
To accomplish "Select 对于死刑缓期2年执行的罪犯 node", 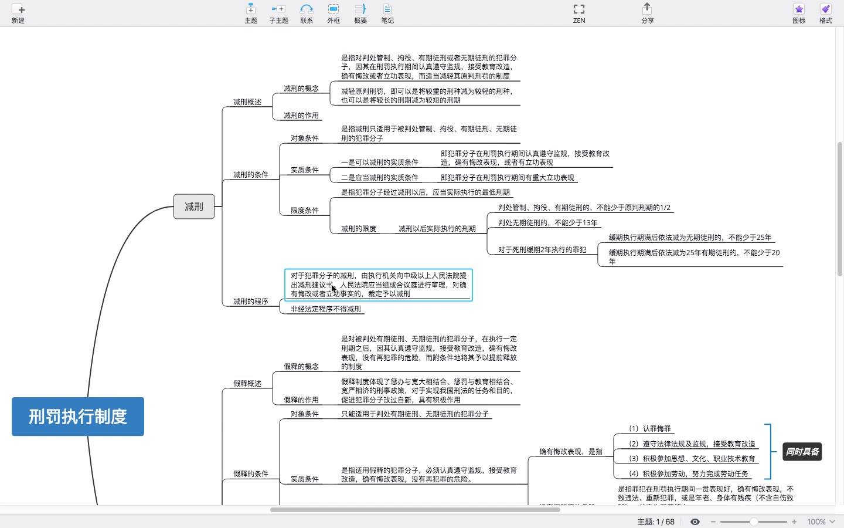I will point(542,250).
